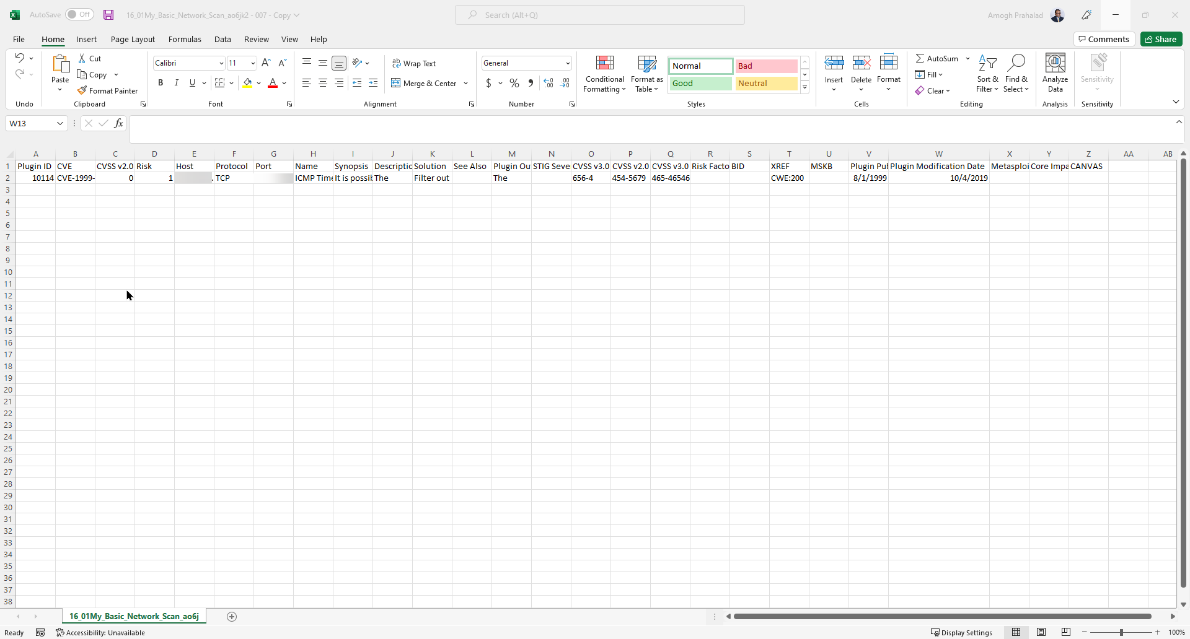Expand the Name Box dropdown arrow
Viewport: 1190px width, 639px height.
click(x=60, y=123)
